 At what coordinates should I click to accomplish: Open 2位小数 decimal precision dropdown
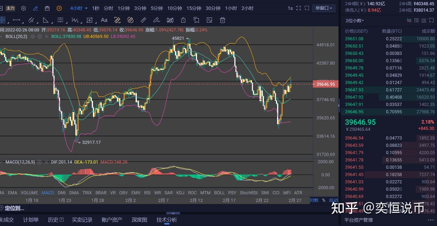click(355, 20)
